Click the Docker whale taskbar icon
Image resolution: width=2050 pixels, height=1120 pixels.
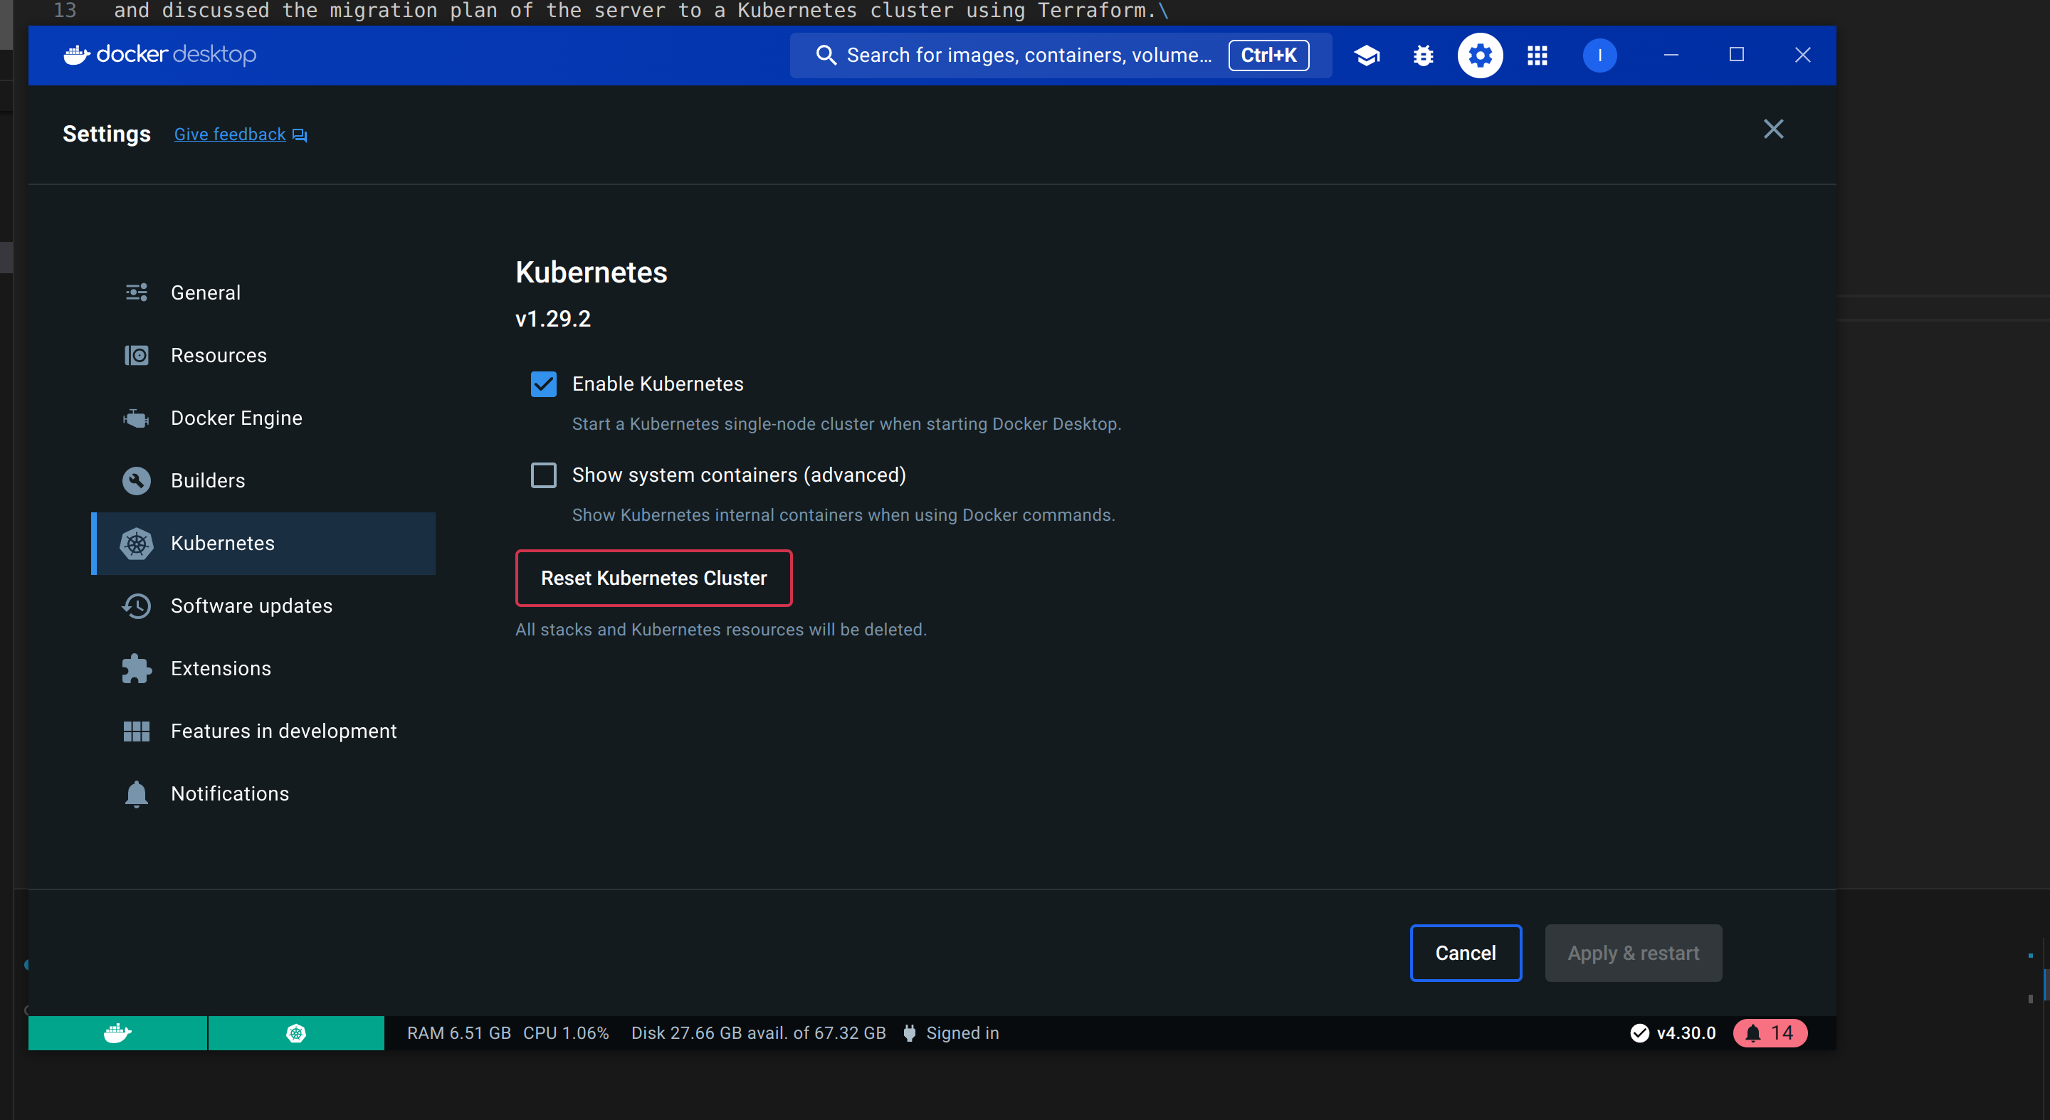117,1033
